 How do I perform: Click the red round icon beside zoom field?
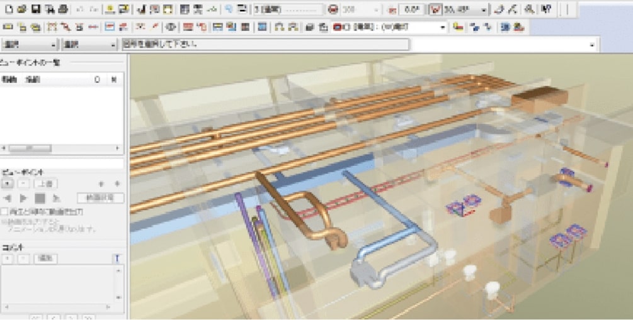[333, 10]
